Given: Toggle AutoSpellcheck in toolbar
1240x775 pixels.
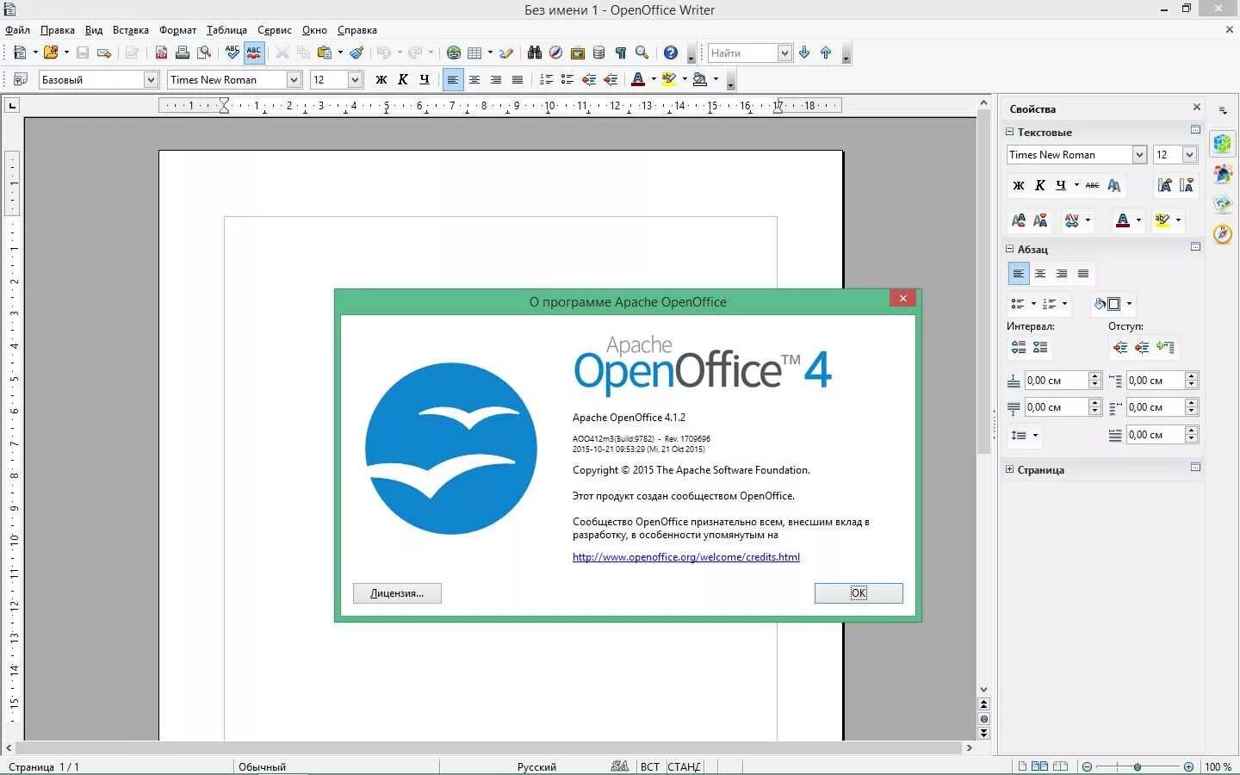Looking at the screenshot, I should [254, 53].
